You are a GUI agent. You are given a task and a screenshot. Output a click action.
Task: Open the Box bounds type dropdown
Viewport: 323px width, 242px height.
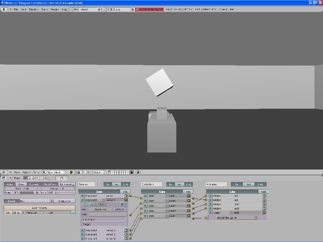point(37,201)
